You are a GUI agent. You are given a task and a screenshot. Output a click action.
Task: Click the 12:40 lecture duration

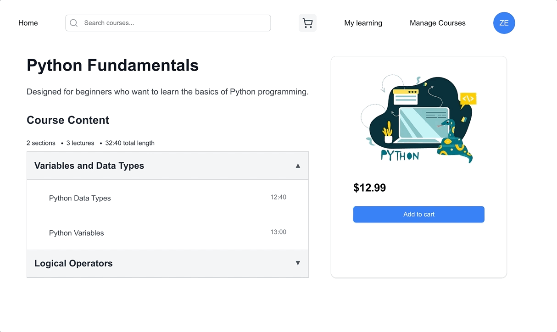pyautogui.click(x=278, y=197)
